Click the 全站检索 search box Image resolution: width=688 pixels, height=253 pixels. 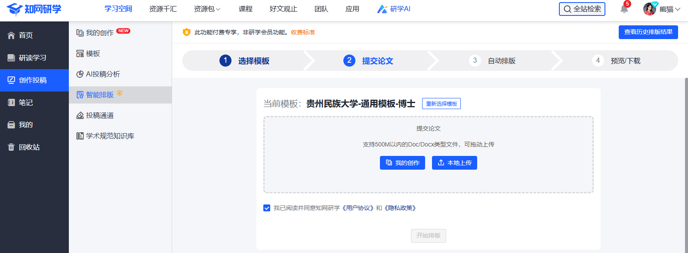[x=582, y=9]
